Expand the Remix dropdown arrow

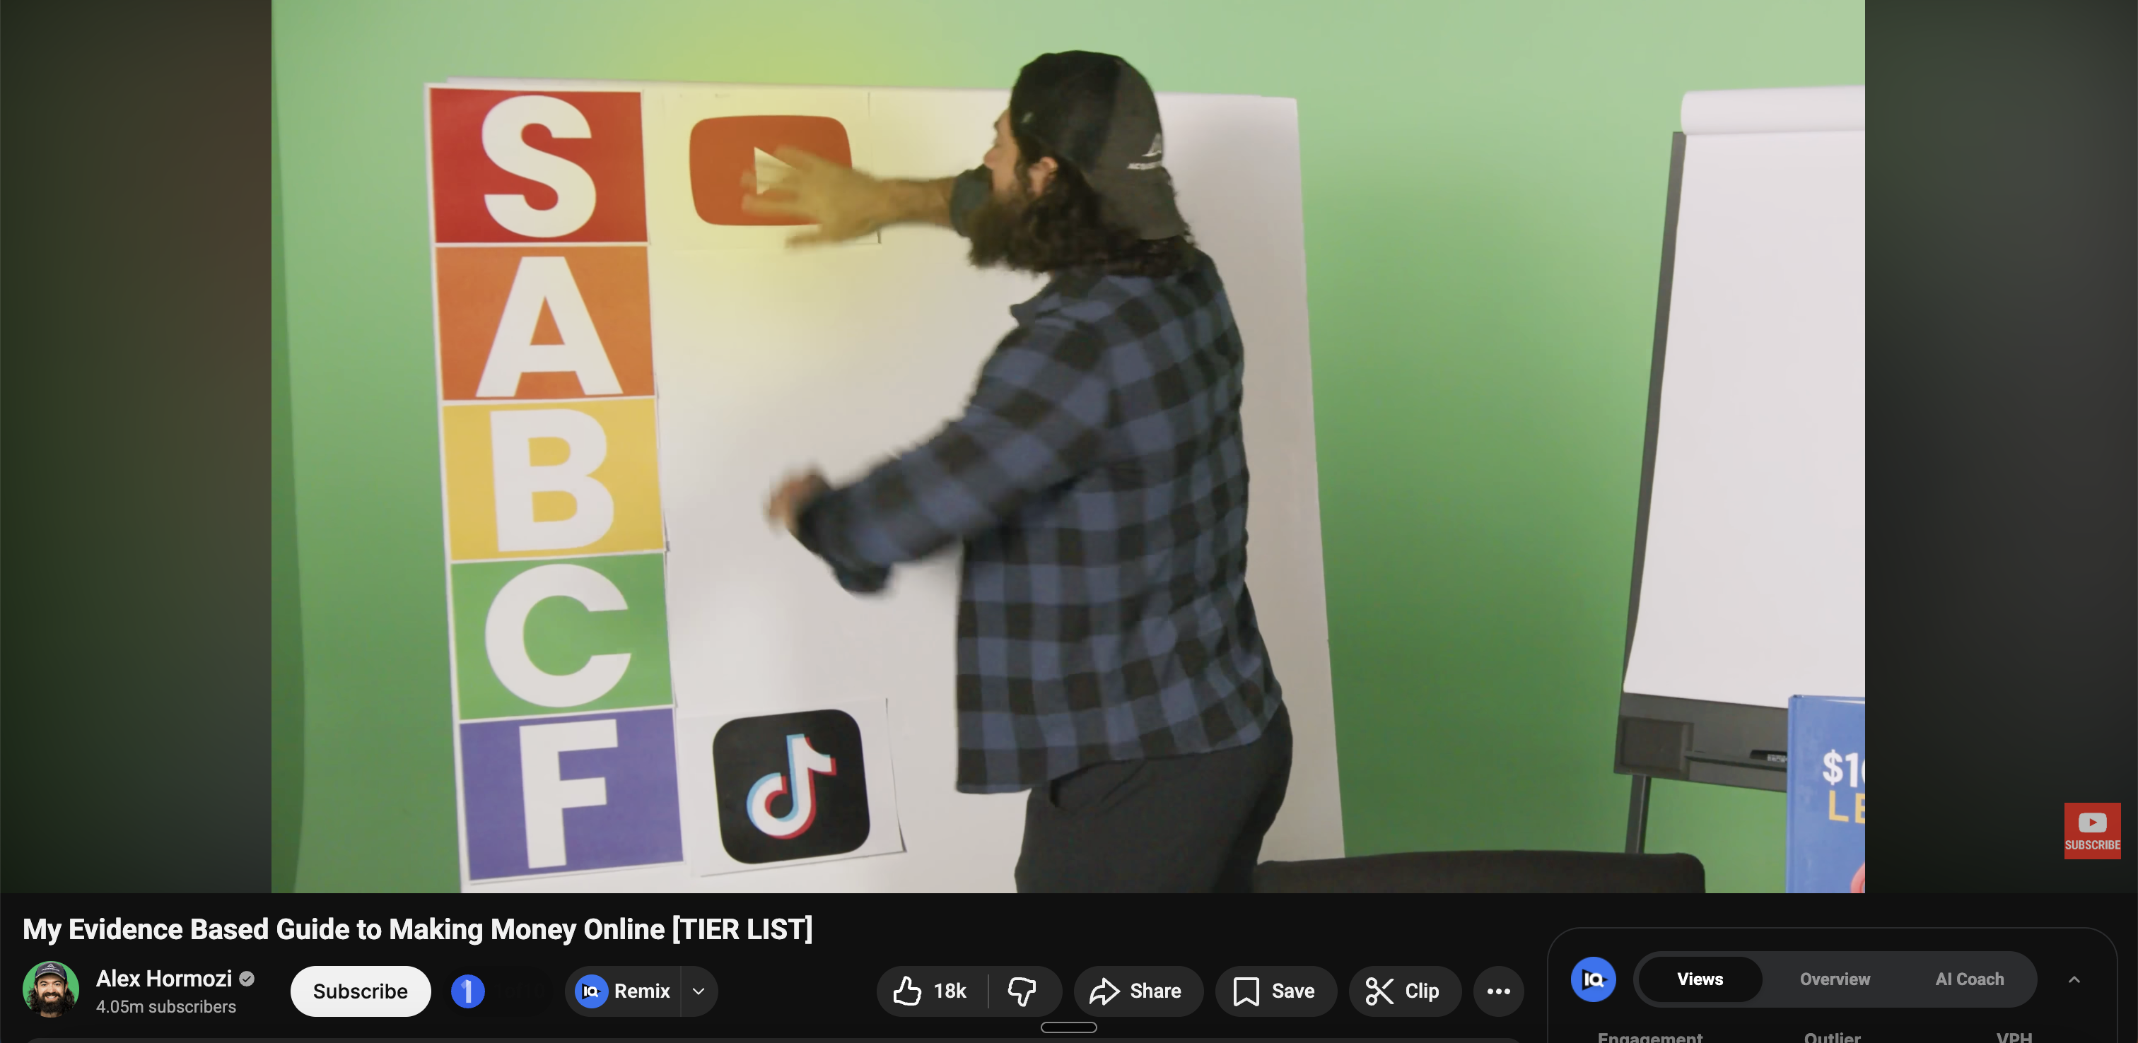click(698, 991)
